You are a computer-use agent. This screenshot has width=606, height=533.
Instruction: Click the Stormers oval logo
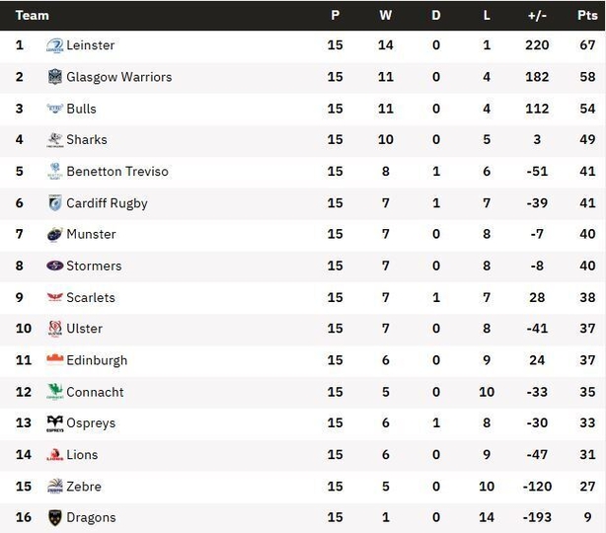[55, 266]
